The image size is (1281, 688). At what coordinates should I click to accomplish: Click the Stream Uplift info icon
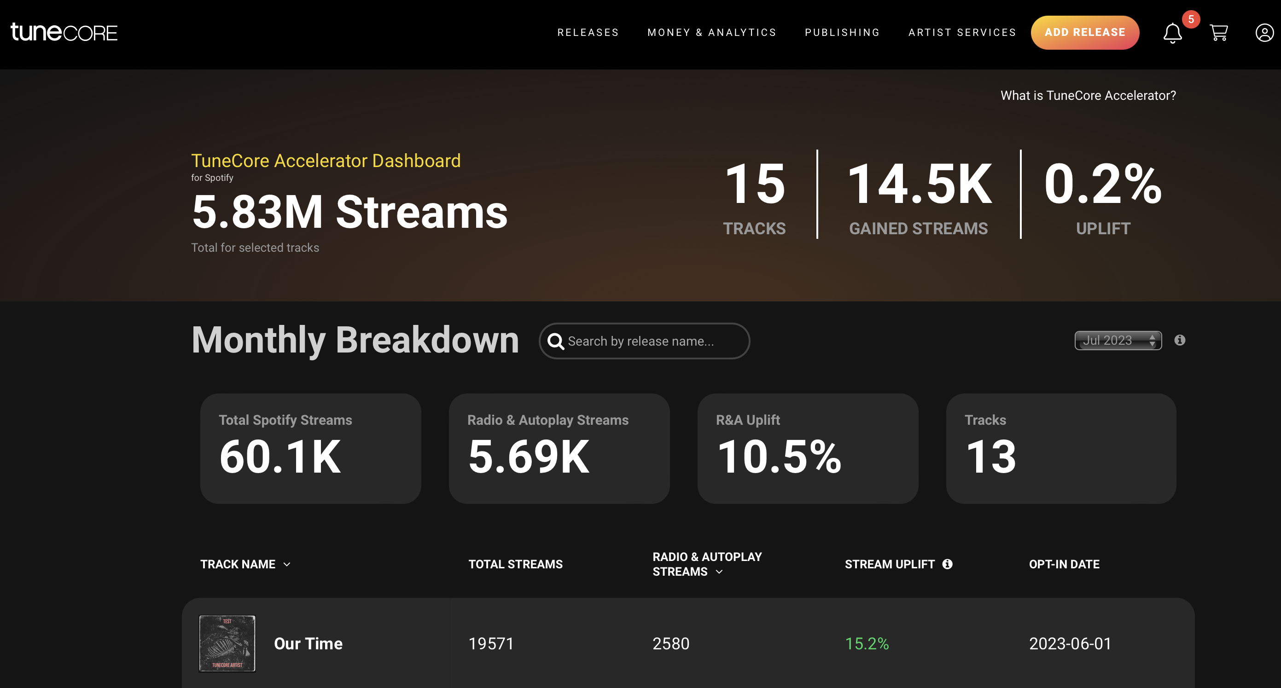(947, 564)
